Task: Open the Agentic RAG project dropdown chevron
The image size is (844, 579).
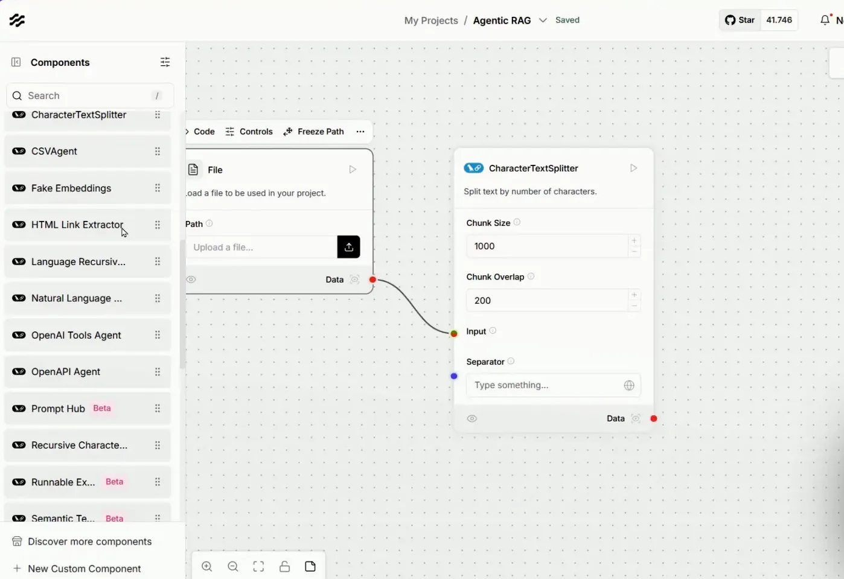Action: pyautogui.click(x=543, y=20)
